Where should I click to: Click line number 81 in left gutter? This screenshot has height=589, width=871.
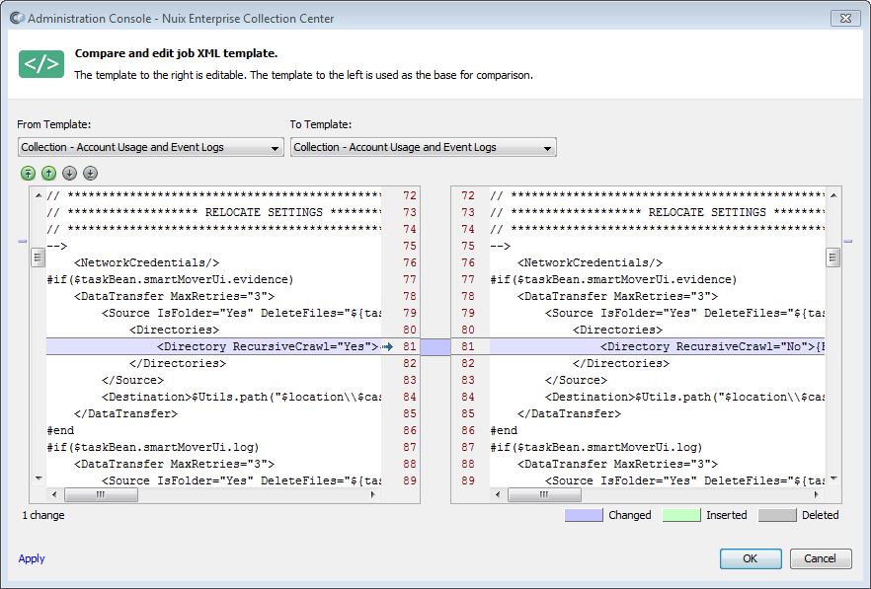[410, 346]
